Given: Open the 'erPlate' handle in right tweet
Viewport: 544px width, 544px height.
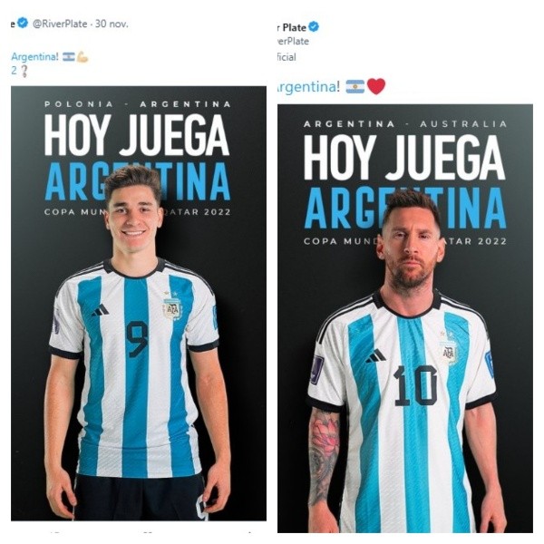Looking at the screenshot, I should 293,42.
